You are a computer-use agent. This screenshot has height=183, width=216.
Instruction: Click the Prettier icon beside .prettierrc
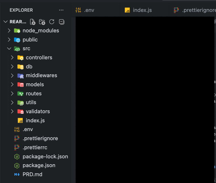17,148
